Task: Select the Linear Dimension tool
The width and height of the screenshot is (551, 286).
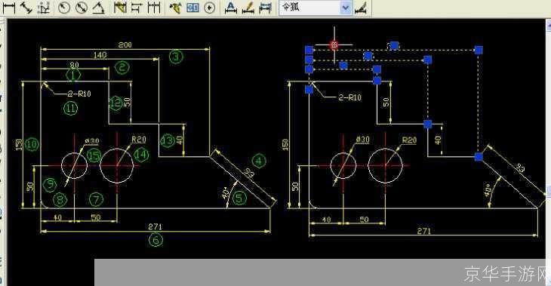Action: (9, 8)
